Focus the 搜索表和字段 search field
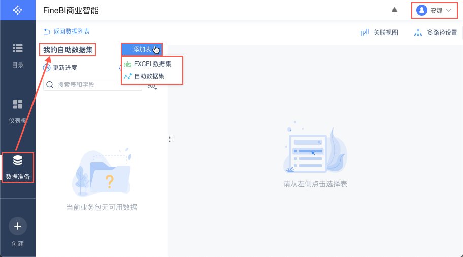 tap(92, 85)
